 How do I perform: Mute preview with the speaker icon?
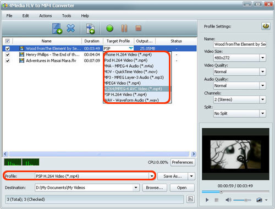(228, 200)
